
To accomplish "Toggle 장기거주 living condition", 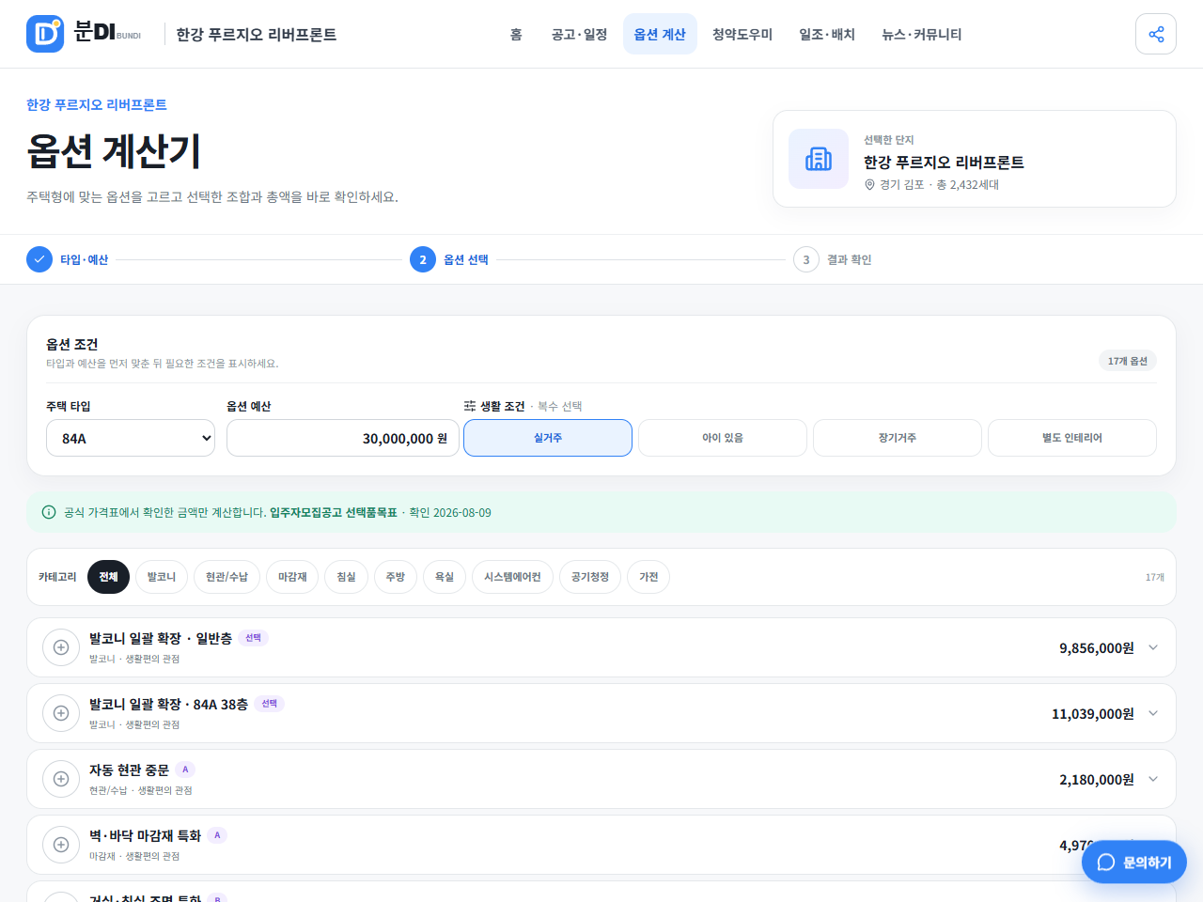I will (898, 438).
